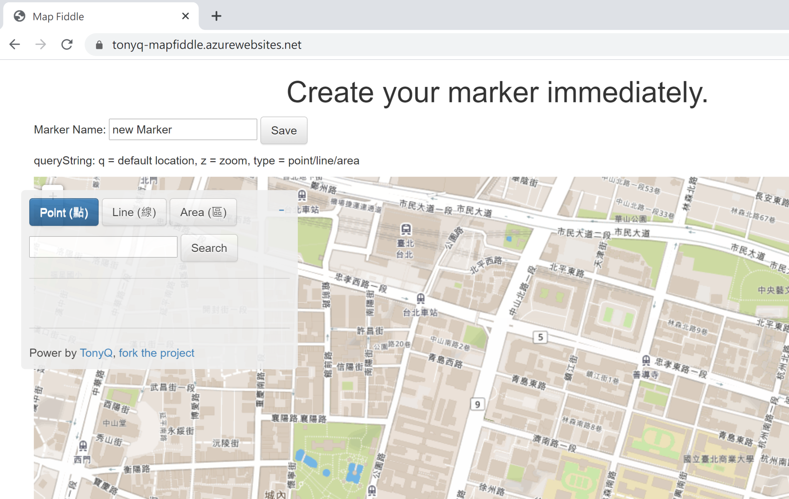Click the Taipei main station train icon
This screenshot has width=789, height=499.
click(x=406, y=229)
